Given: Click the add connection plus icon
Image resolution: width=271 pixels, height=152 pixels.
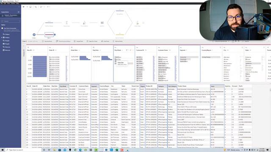Looking at the screenshot, I should pos(19,12).
